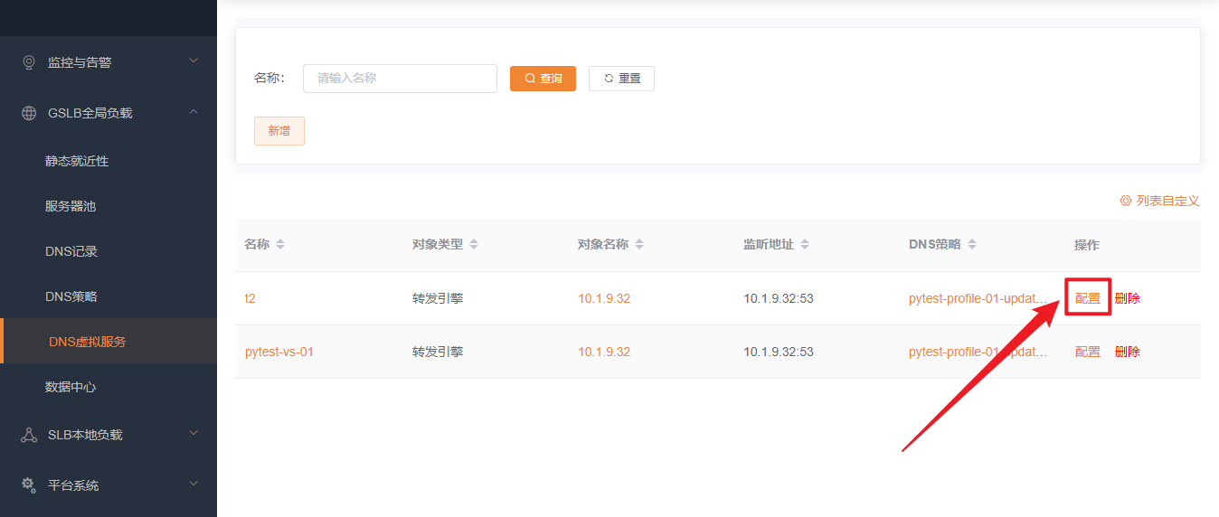Collapse the GSLB全局负载 menu chevron
Viewport: 1219px width, 517px height.
pos(193,112)
